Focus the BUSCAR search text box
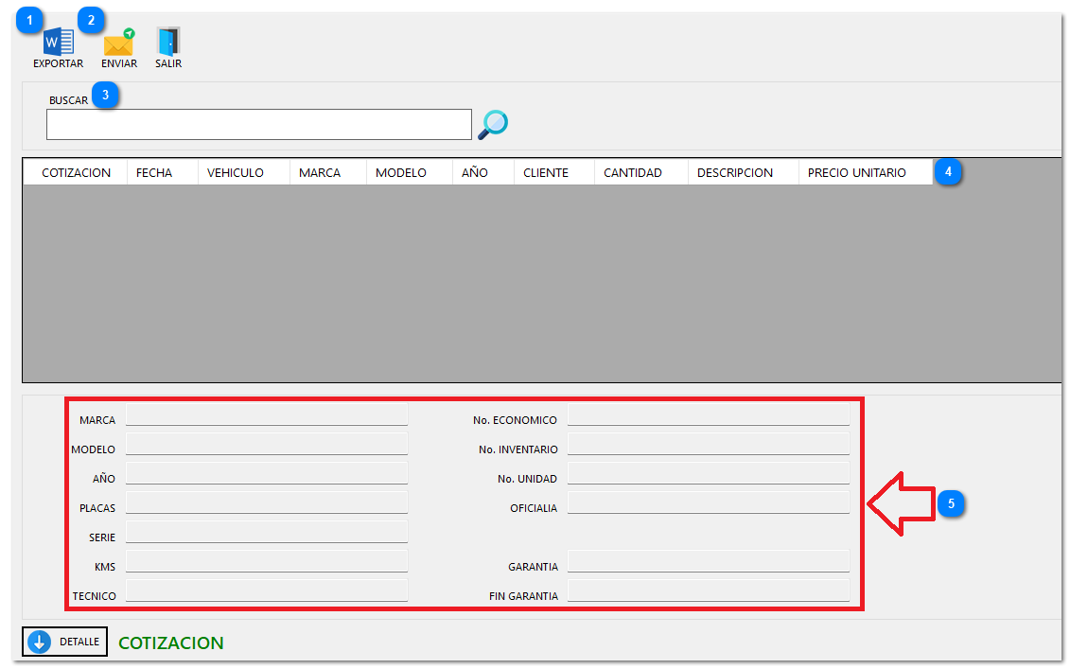The image size is (1070, 669). 258,125
